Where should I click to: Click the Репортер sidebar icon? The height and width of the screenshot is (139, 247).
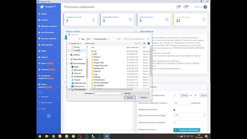(39, 69)
